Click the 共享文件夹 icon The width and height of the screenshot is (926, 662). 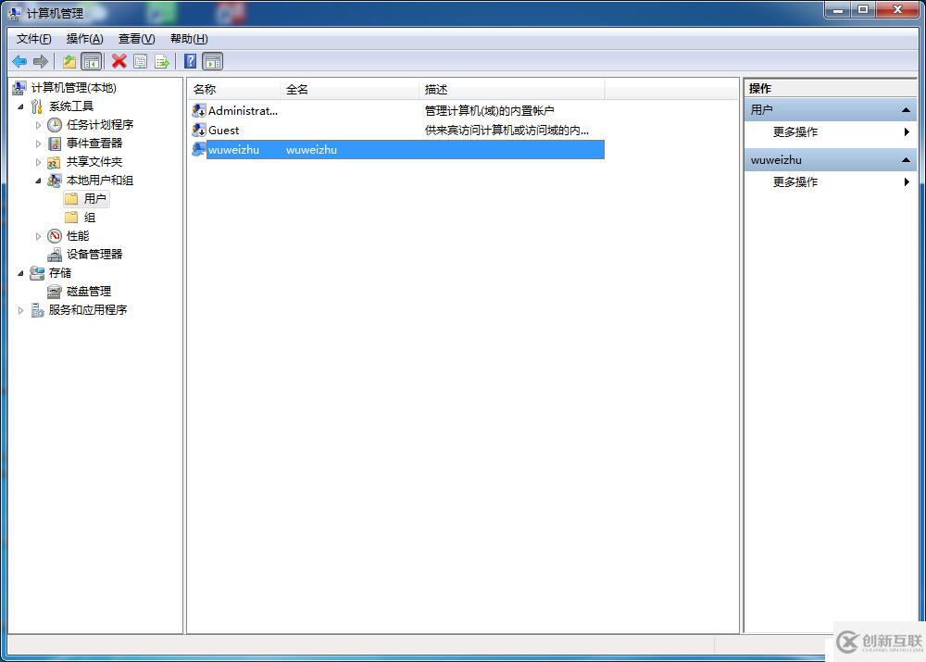click(55, 162)
